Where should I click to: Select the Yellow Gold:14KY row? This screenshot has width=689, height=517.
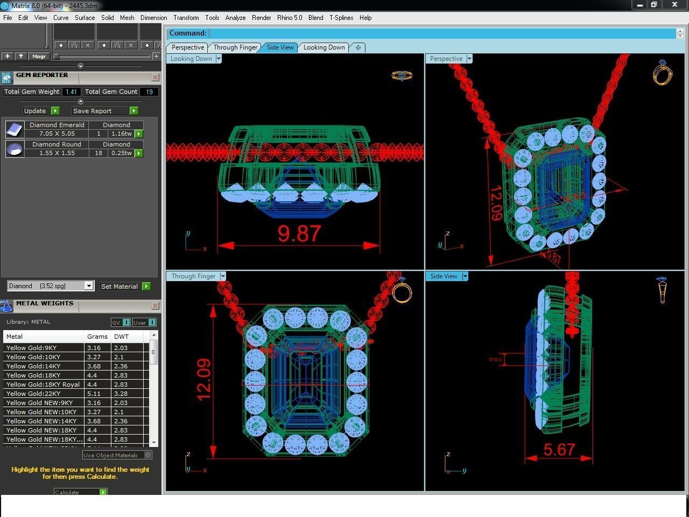pos(75,366)
